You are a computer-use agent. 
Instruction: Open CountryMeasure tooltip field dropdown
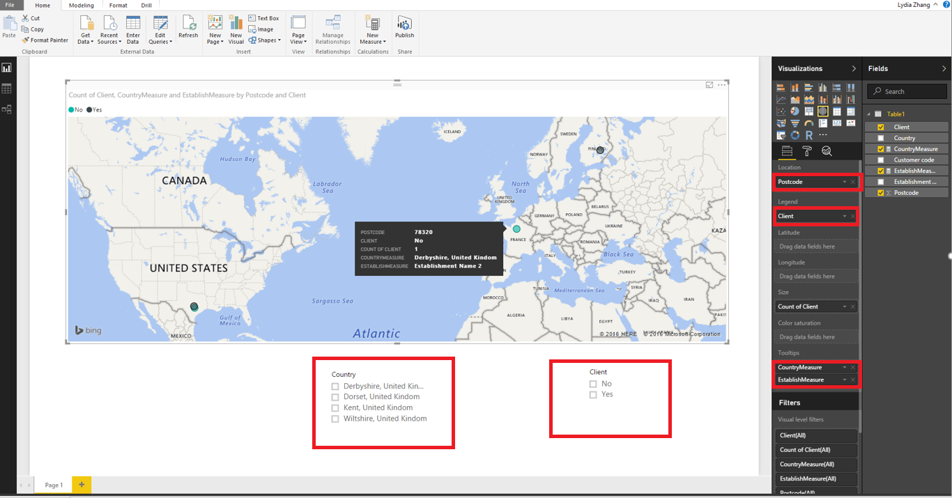(x=845, y=367)
